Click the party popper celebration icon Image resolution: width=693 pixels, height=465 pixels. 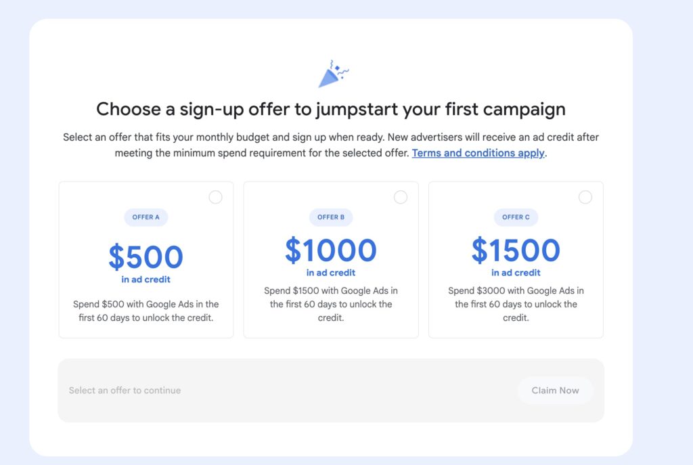tap(333, 74)
